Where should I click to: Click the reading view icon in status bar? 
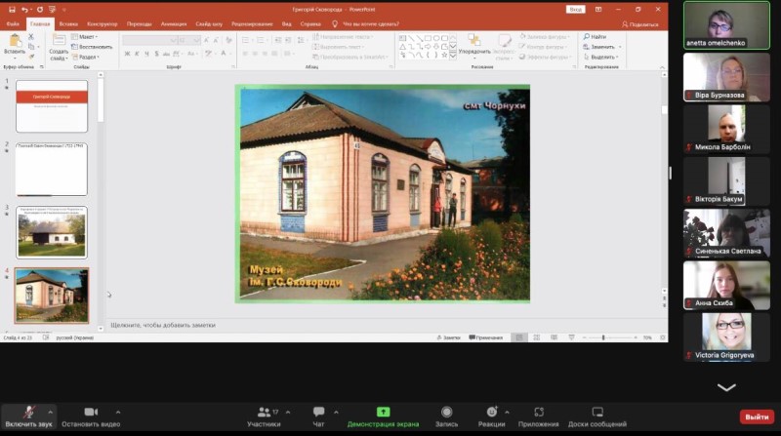point(554,337)
